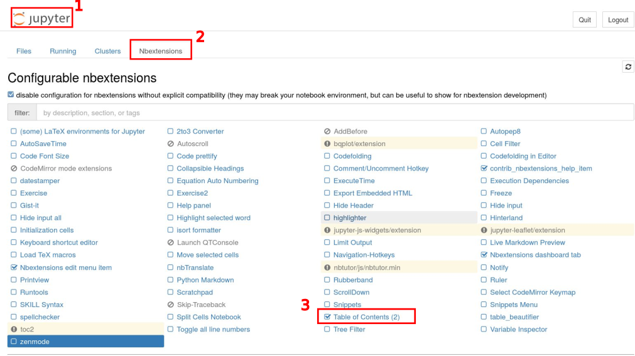
Task: Open the table_beautifier extension link
Action: 514,317
